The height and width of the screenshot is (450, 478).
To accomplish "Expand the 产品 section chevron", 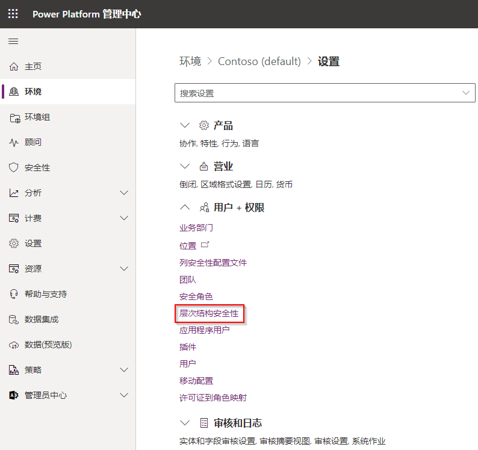I will click(185, 125).
